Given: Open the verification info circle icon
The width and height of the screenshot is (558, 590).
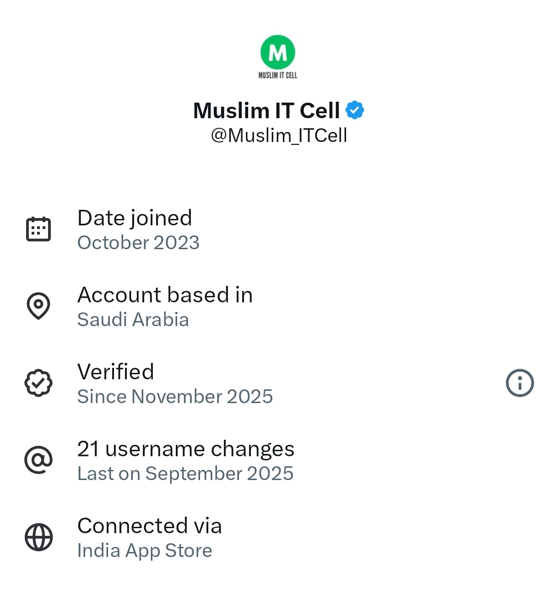Looking at the screenshot, I should click(x=520, y=382).
